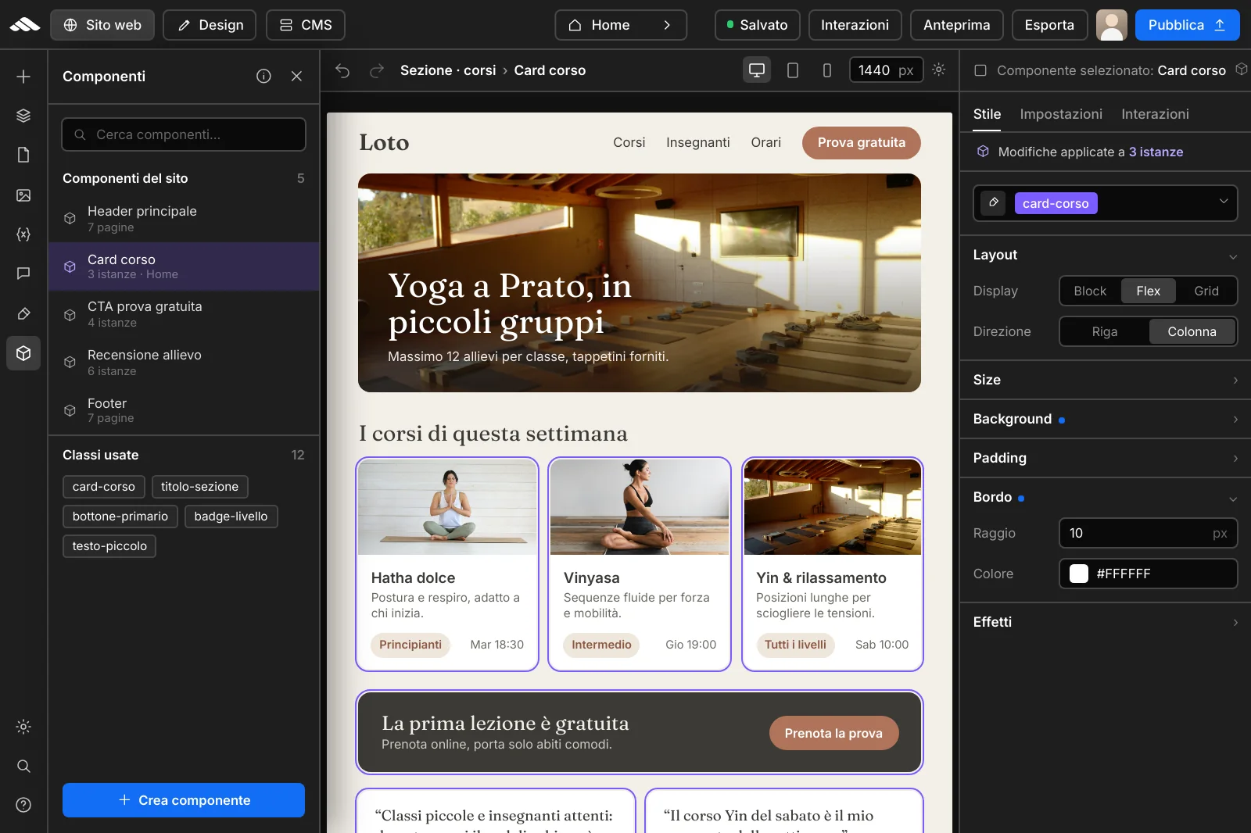1251x833 pixels.
Task: Collapse the Layout section
Action: (1106, 255)
